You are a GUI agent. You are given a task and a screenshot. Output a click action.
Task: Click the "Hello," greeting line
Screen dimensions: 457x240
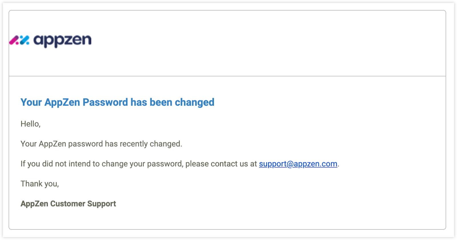[x=31, y=124]
